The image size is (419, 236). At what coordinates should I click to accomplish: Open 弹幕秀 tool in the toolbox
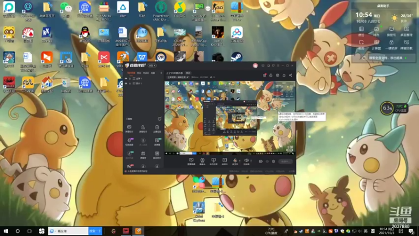point(143,155)
